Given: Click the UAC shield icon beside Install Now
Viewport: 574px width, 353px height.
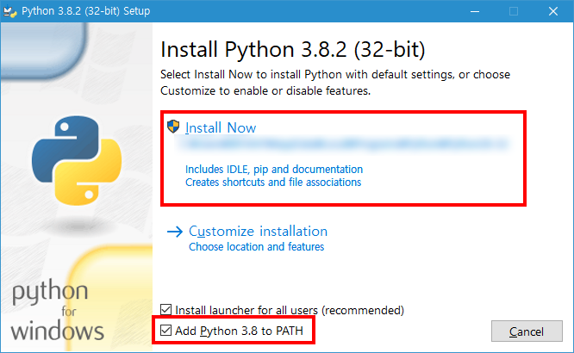Looking at the screenshot, I should coord(173,127).
